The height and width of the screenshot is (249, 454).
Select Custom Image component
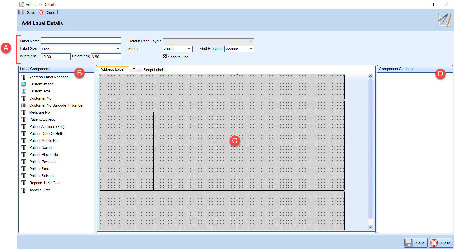(41, 84)
